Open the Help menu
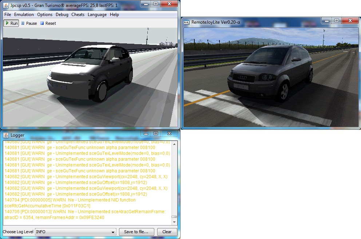 [114, 15]
